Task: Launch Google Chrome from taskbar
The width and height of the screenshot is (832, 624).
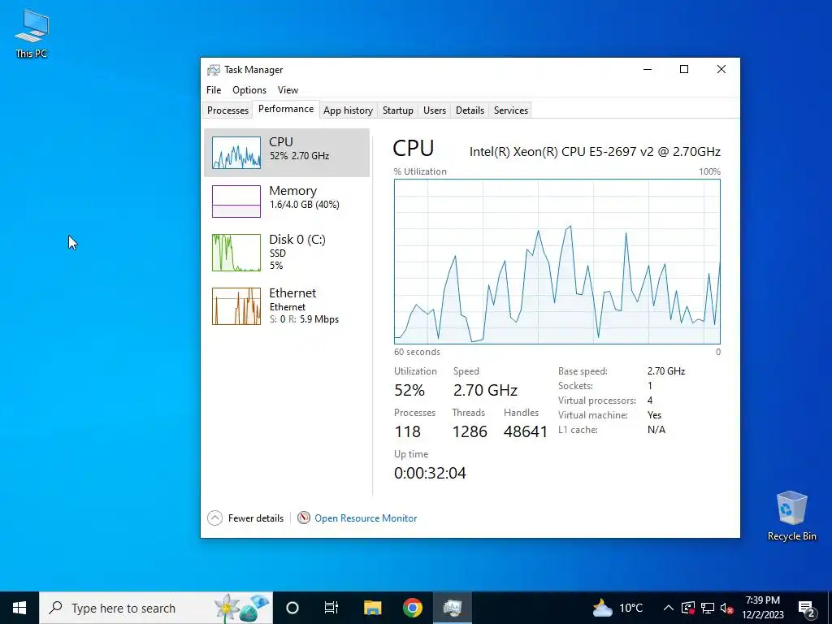Action: (412, 608)
